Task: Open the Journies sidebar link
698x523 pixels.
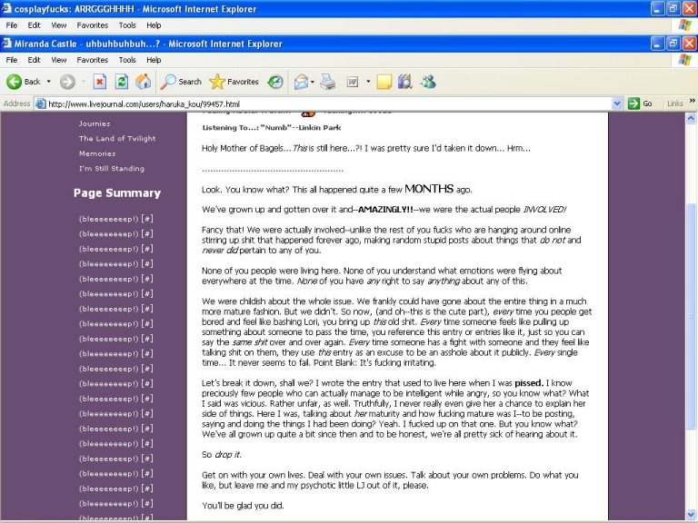Action: coord(95,123)
